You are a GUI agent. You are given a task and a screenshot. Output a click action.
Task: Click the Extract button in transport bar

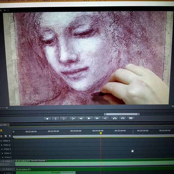123,118
